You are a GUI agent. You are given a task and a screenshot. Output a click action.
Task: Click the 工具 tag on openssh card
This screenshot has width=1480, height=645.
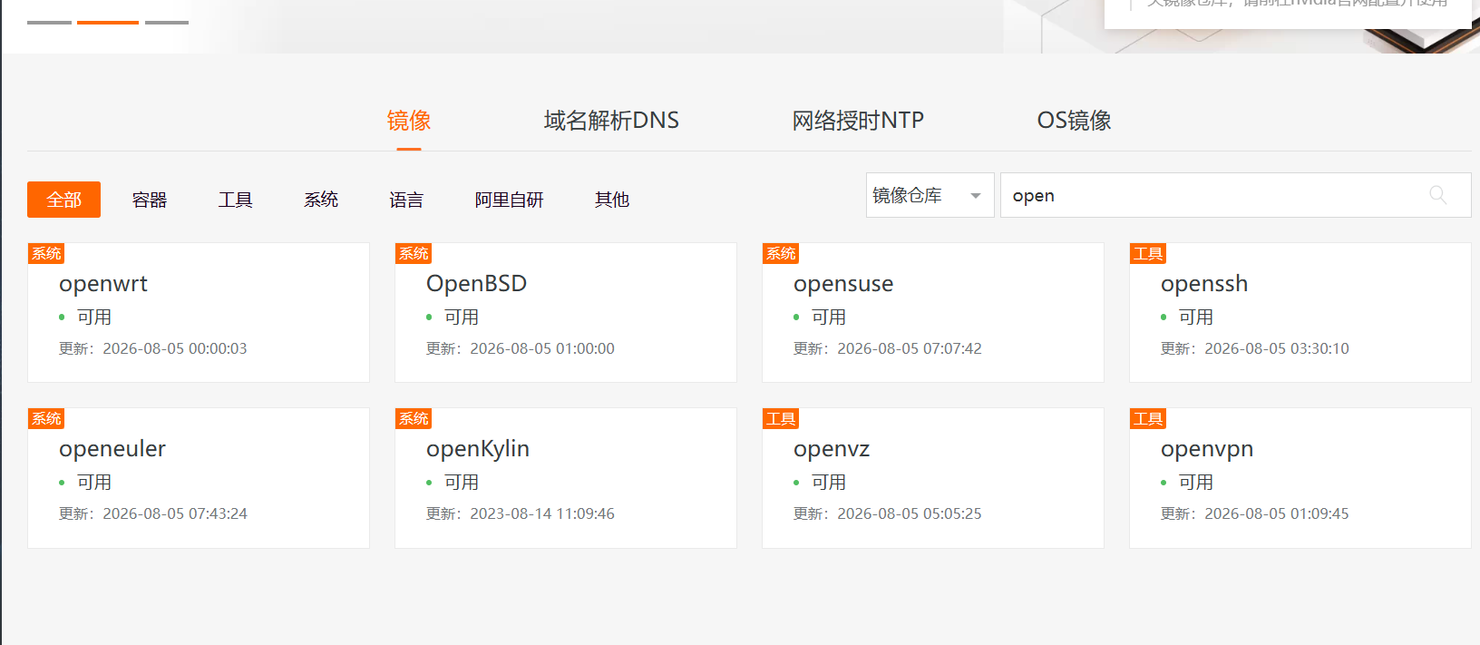pyautogui.click(x=1148, y=253)
